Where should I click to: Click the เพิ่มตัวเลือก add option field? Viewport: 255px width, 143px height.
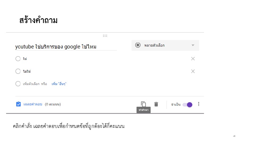point(31,84)
